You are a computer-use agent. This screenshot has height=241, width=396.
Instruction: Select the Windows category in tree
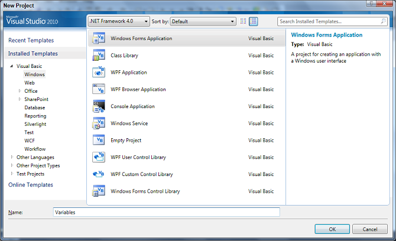click(x=35, y=74)
